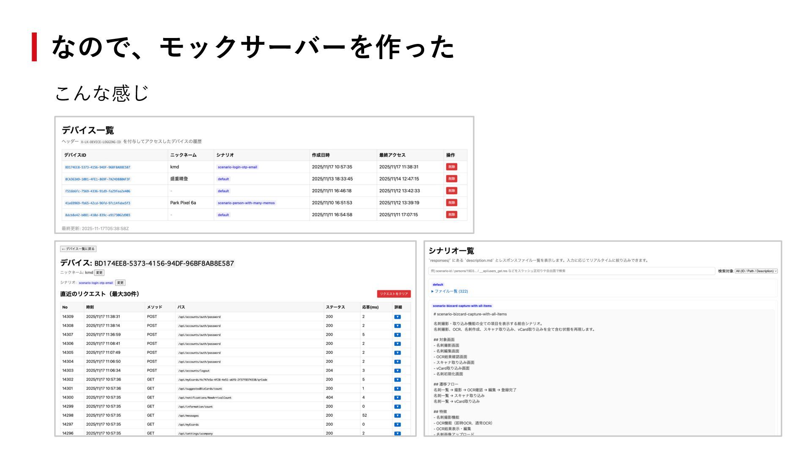The width and height of the screenshot is (812, 456).
Task: Delete the Park Pixel 6a device
Action: pos(451,203)
